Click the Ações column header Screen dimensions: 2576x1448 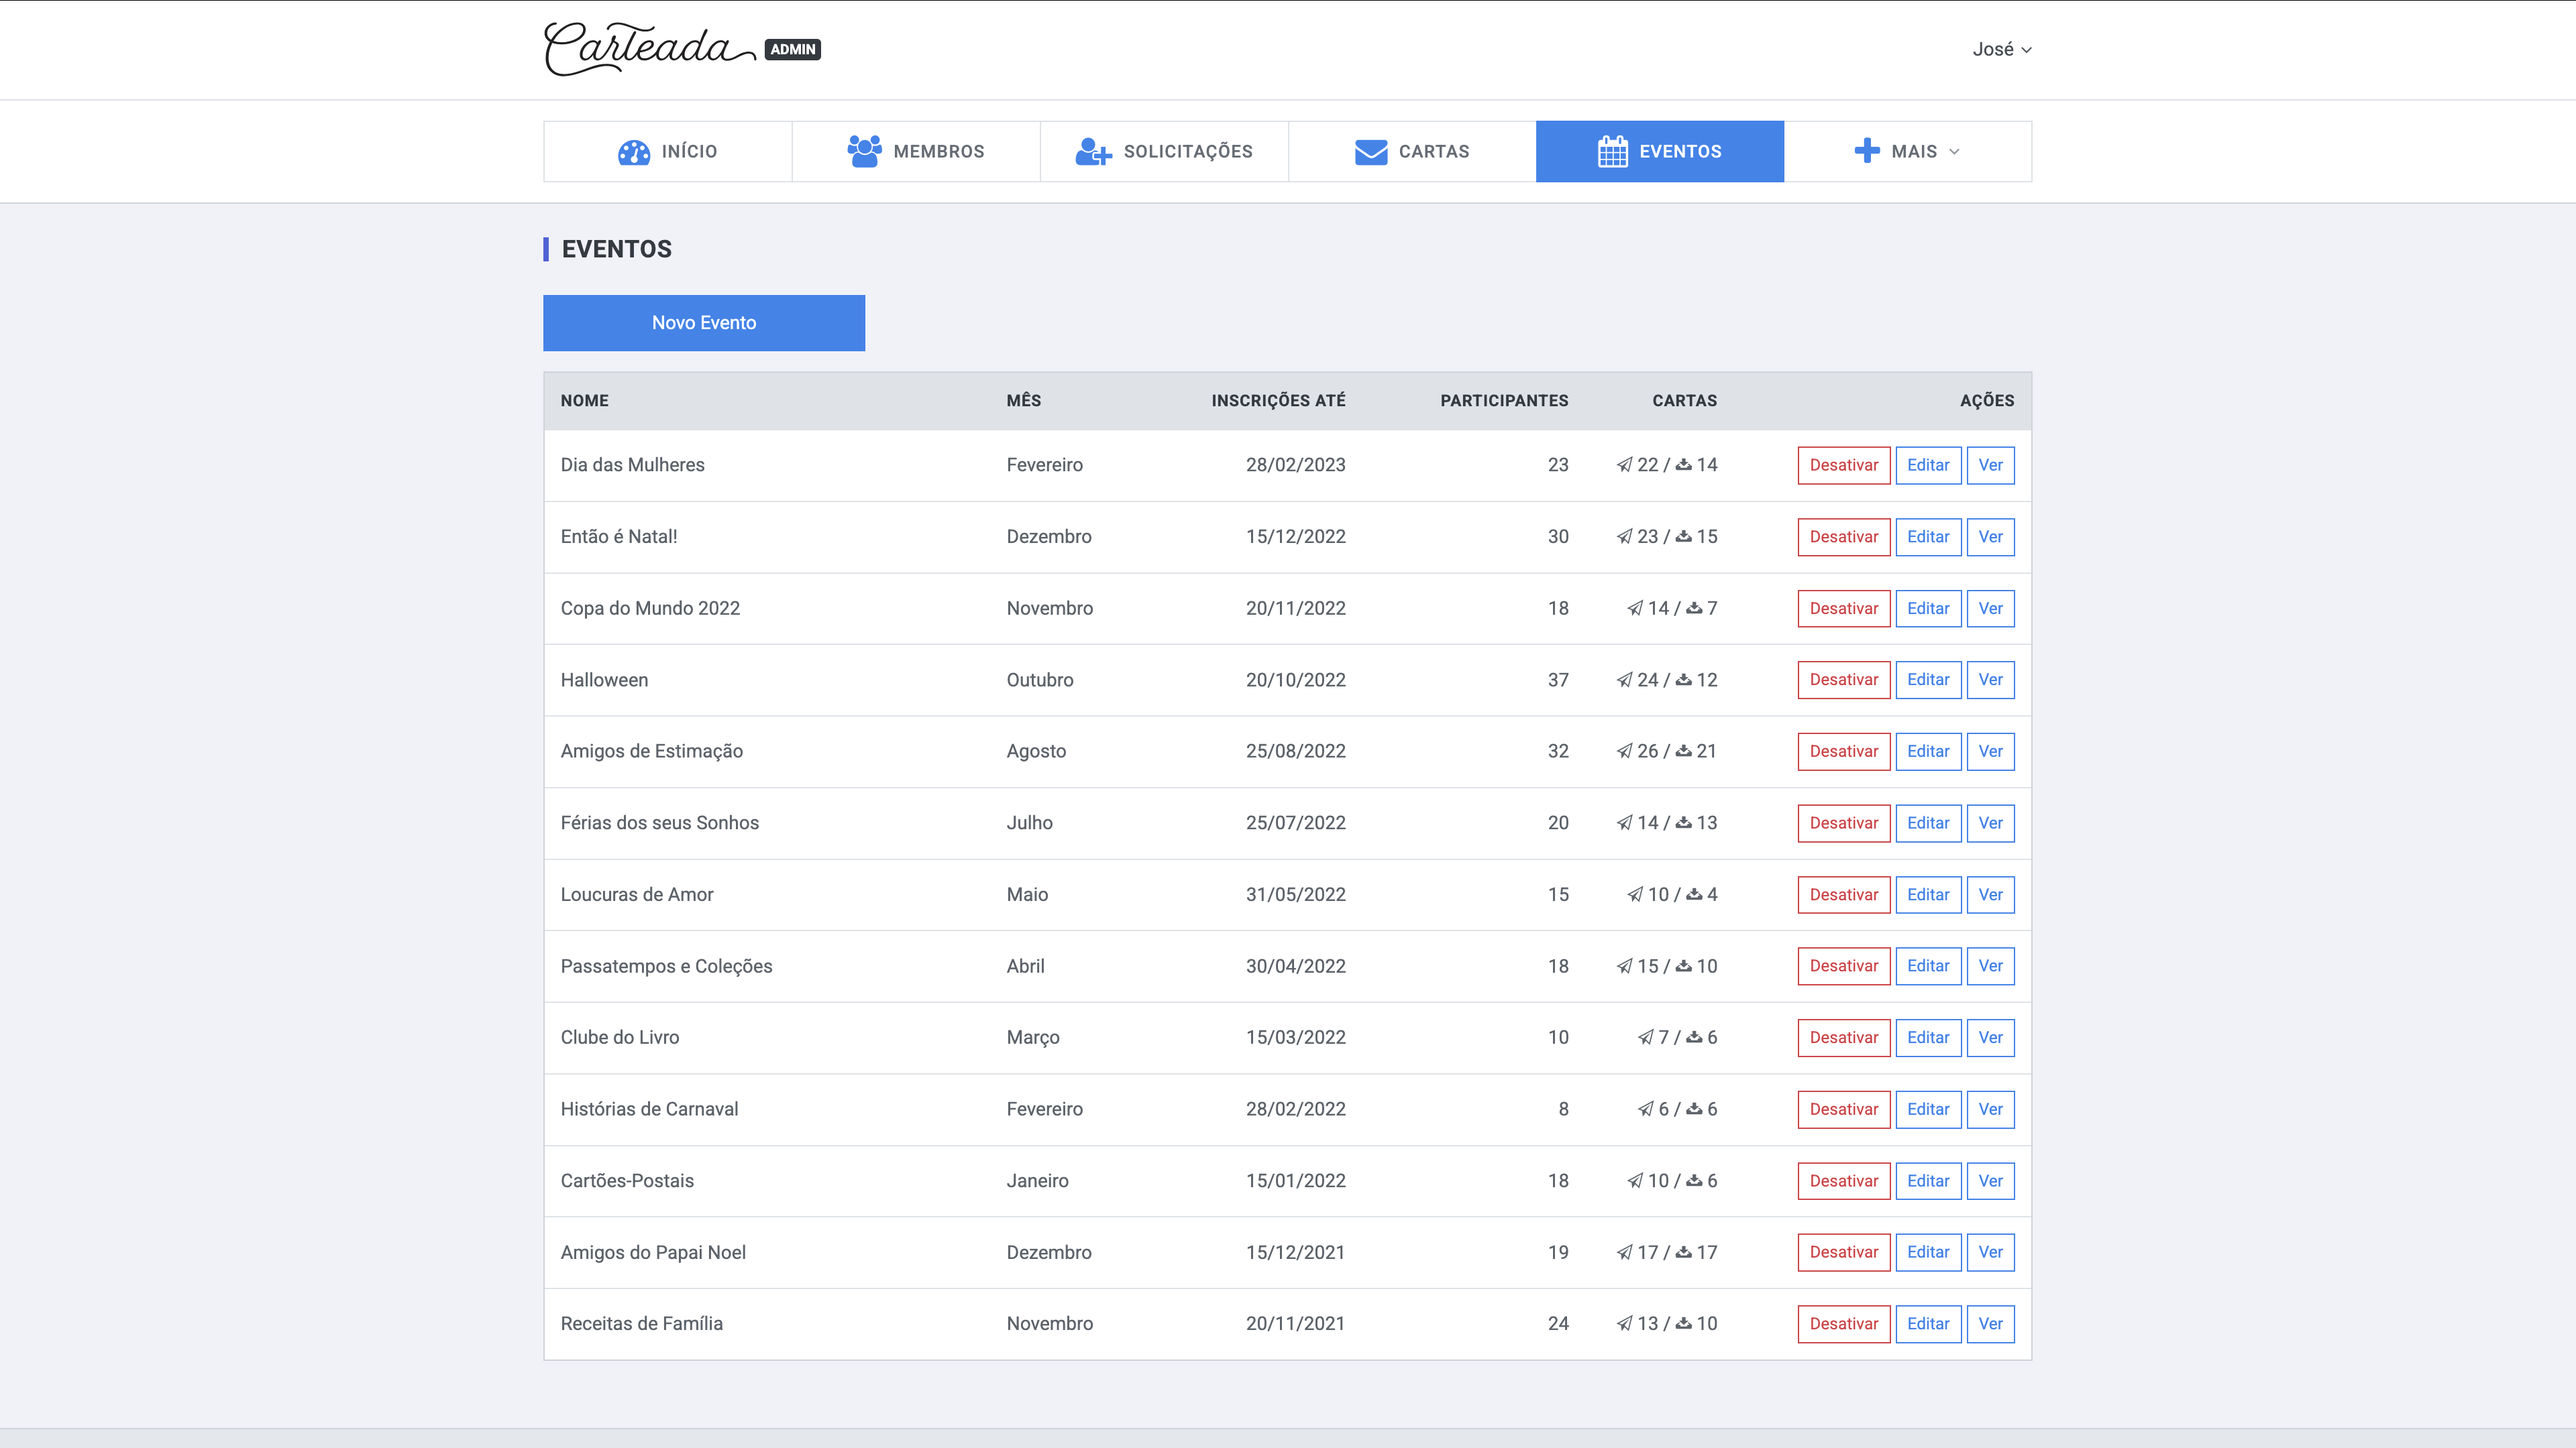1987,401
